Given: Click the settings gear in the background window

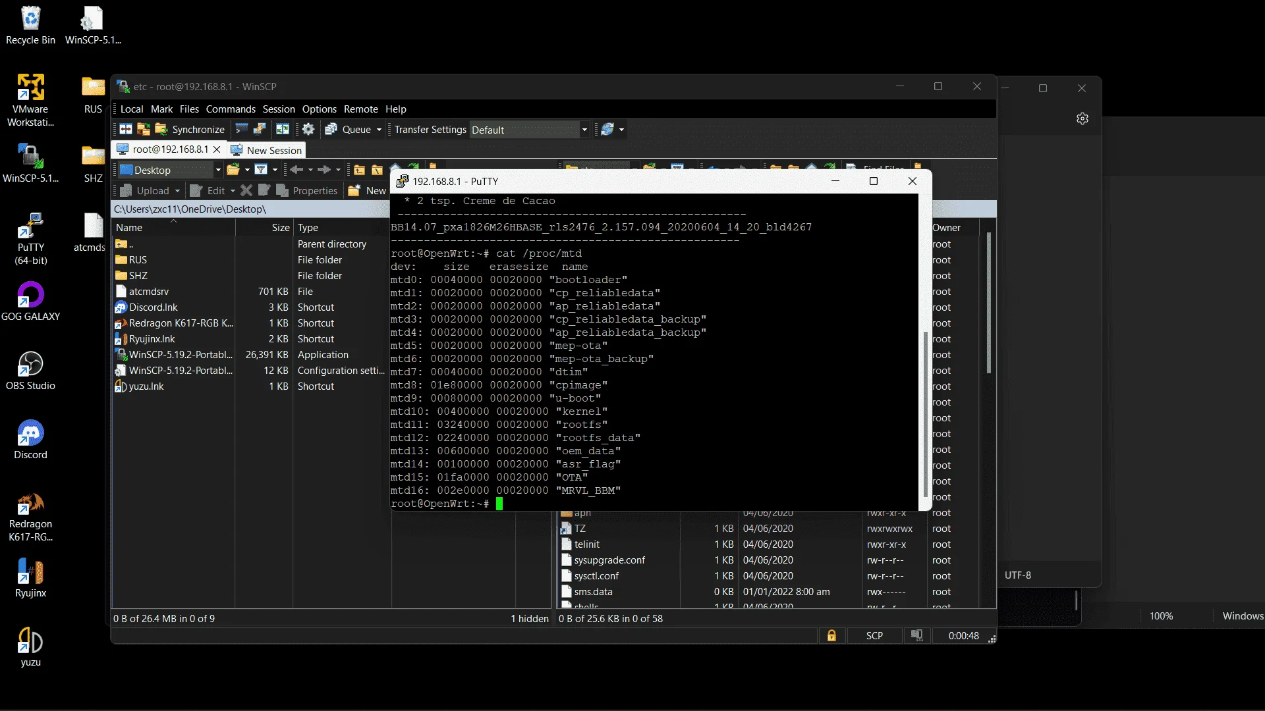Looking at the screenshot, I should pos(1082,118).
